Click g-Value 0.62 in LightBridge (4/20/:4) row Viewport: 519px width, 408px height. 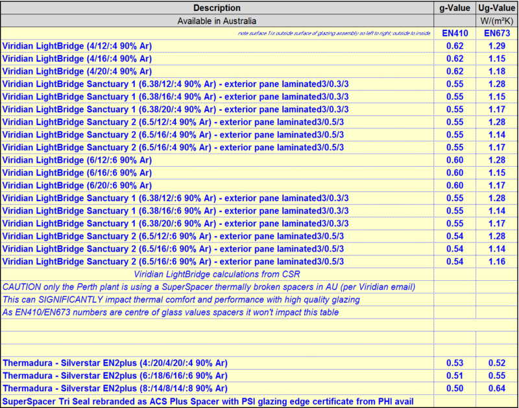(455, 71)
